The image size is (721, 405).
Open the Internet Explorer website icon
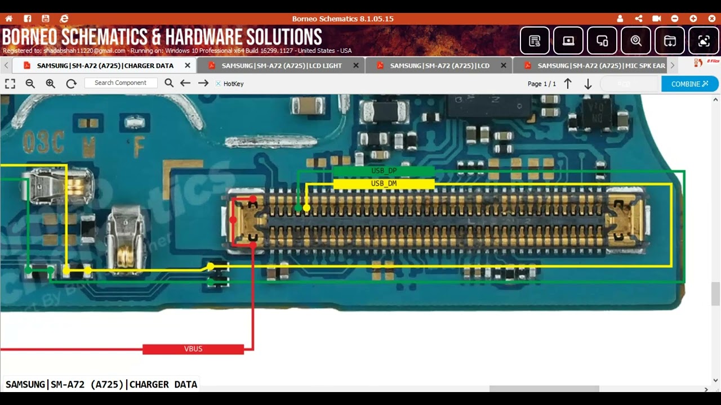[64, 19]
